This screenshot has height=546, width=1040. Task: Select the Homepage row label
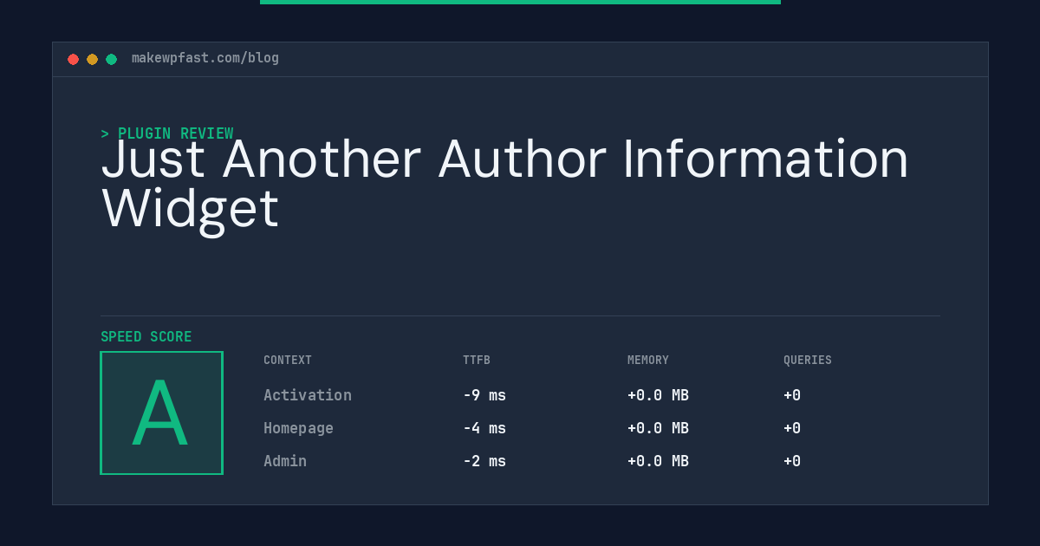[x=298, y=428]
